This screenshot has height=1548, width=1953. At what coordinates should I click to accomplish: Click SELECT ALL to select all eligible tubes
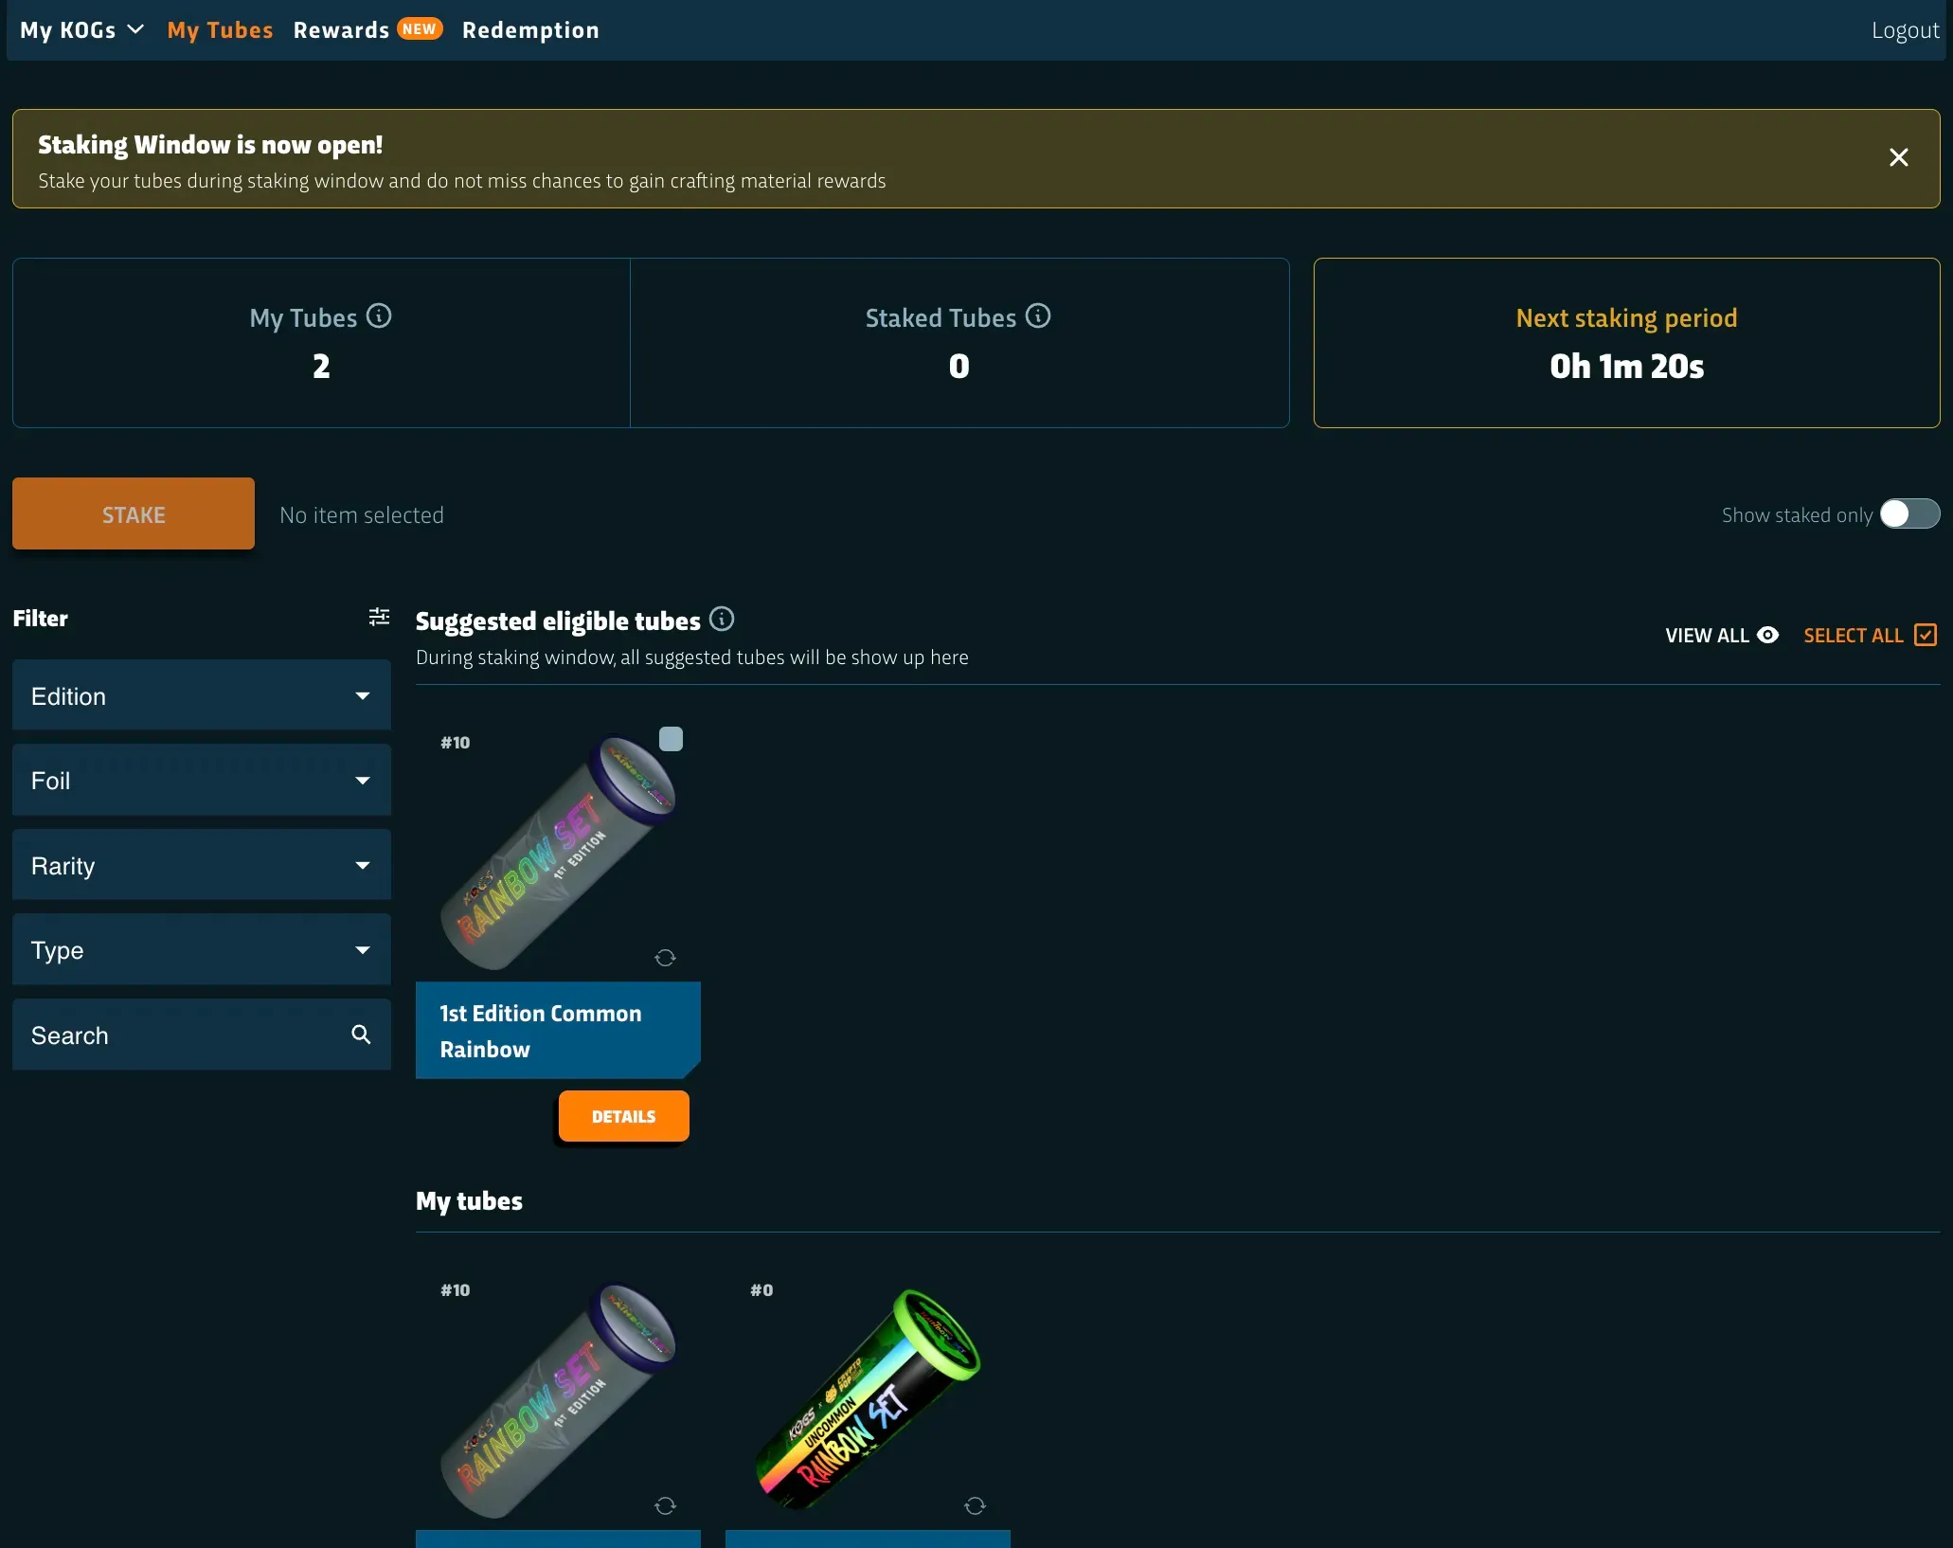tap(1854, 635)
